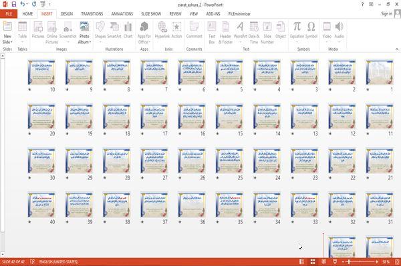Zoom in with the plus button

click(377, 261)
